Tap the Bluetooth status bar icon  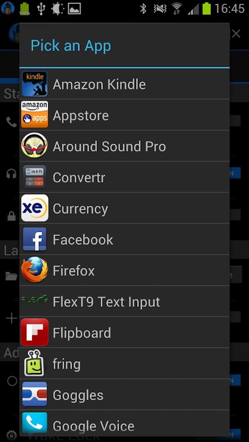(143, 8)
